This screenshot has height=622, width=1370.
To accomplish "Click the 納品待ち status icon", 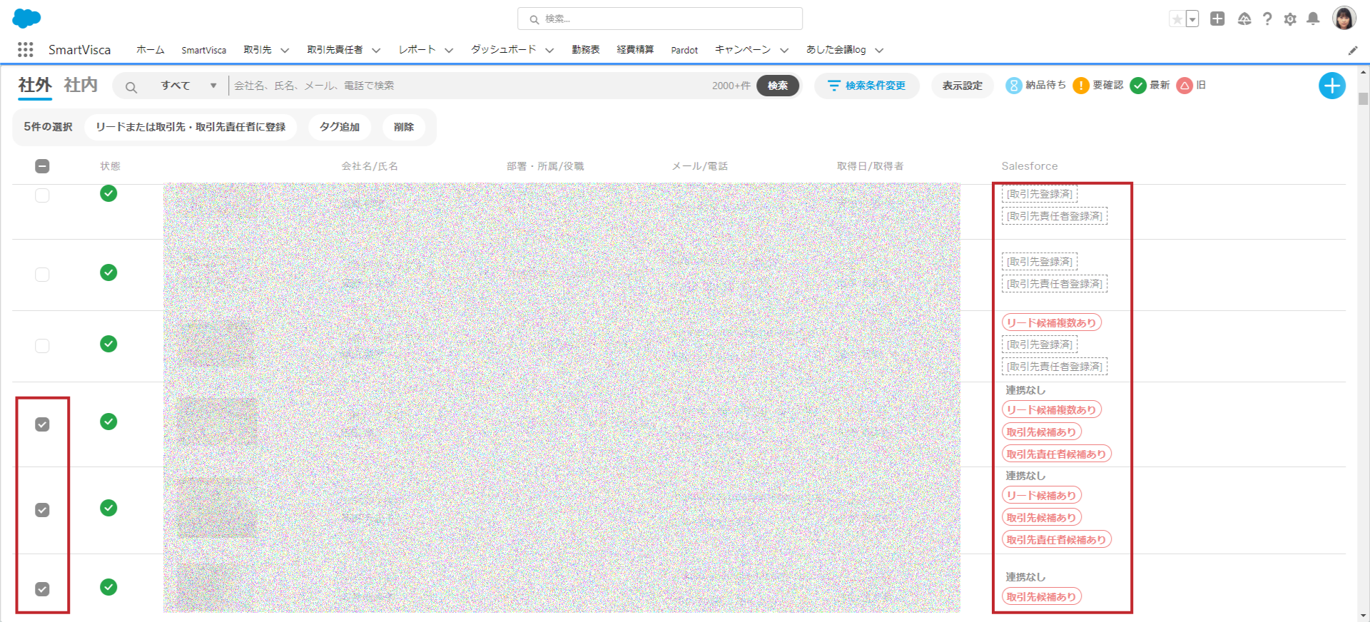I will click(x=1014, y=86).
